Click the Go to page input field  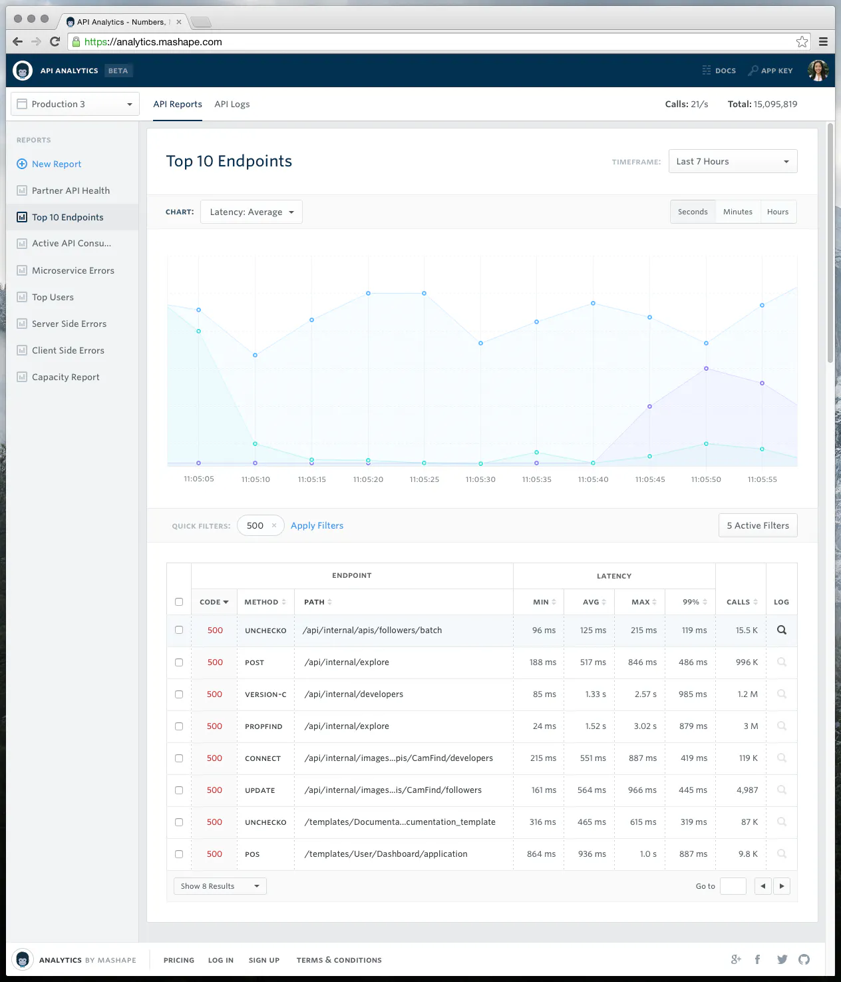tap(733, 886)
